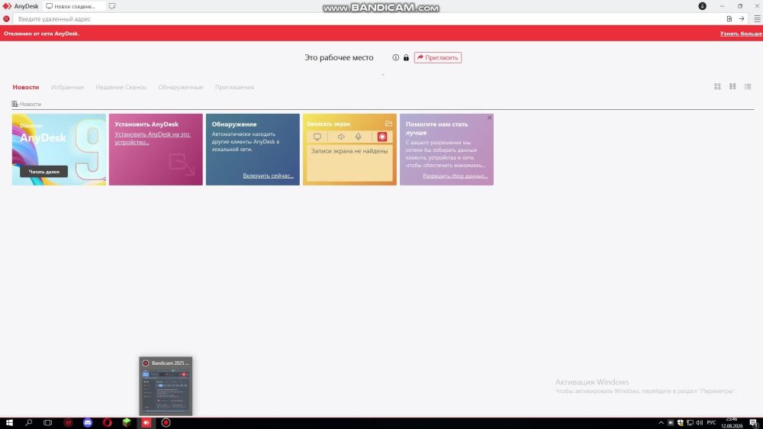Click the volume icon in system tray
The width and height of the screenshot is (763, 429).
click(699, 423)
